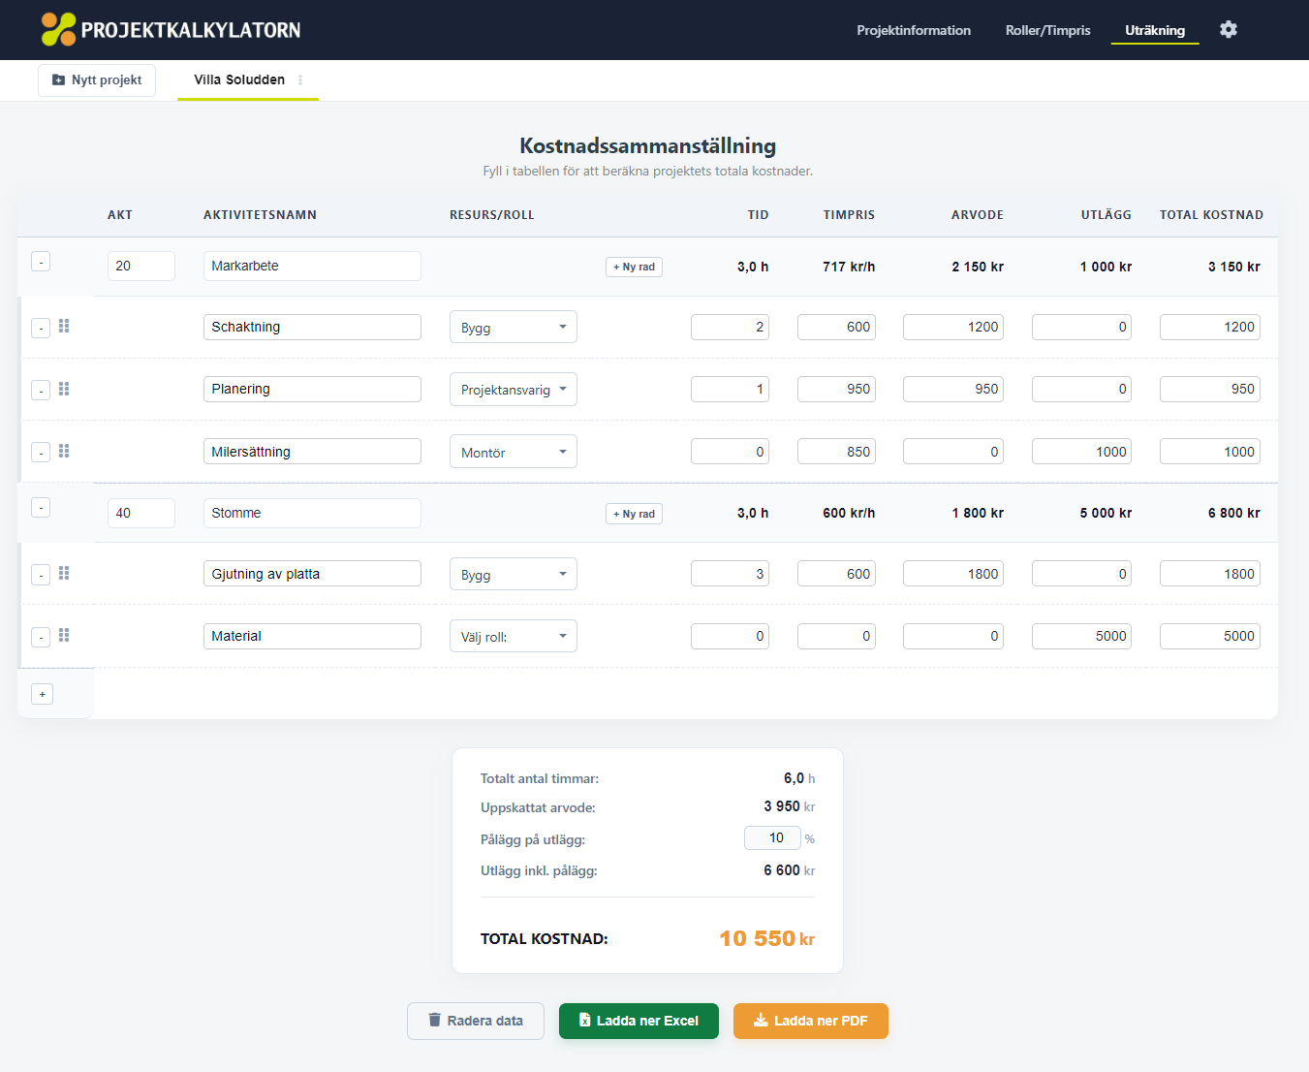Expand Projektansvarig role dropdown
This screenshot has width=1309, height=1072.
pyautogui.click(x=513, y=390)
